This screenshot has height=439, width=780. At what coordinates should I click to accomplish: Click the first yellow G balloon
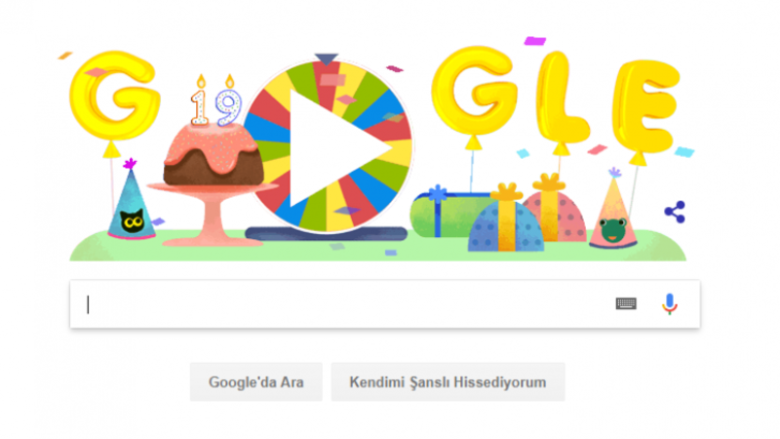[x=114, y=96]
